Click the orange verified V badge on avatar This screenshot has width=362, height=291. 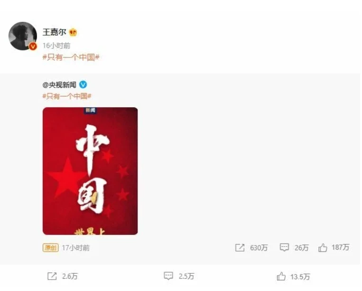[33, 47]
